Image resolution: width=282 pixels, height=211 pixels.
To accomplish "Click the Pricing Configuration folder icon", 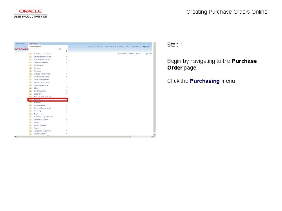I will pyautogui.click(x=31, y=82).
